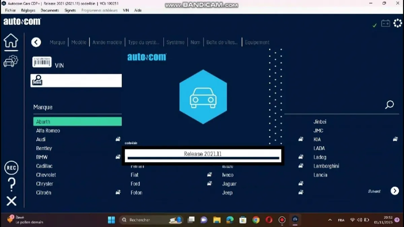Screen dimensions: 404x227
Task: Select the Chevrolet brand
Action: pos(46,175)
